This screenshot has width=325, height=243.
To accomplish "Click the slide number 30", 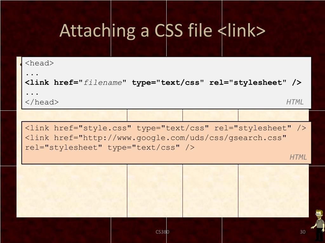I will (302, 232).
